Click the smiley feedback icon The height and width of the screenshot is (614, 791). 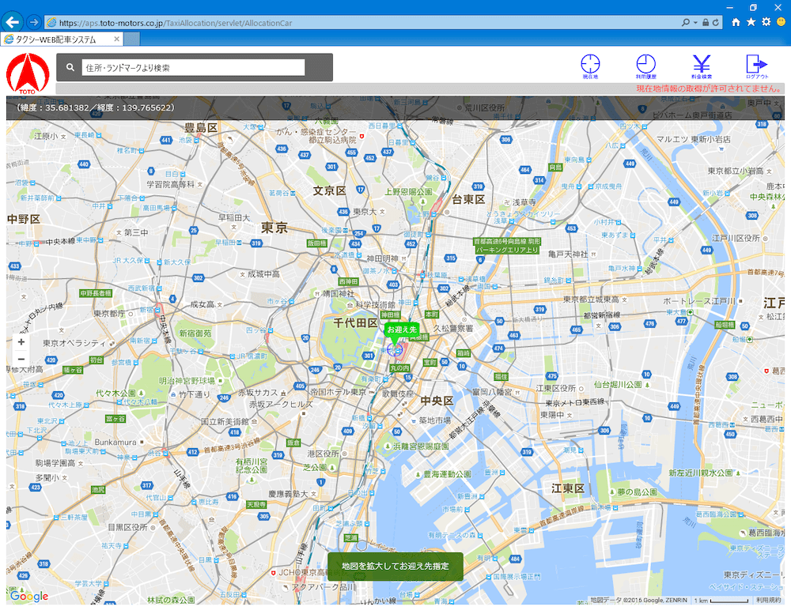pyautogui.click(x=781, y=22)
